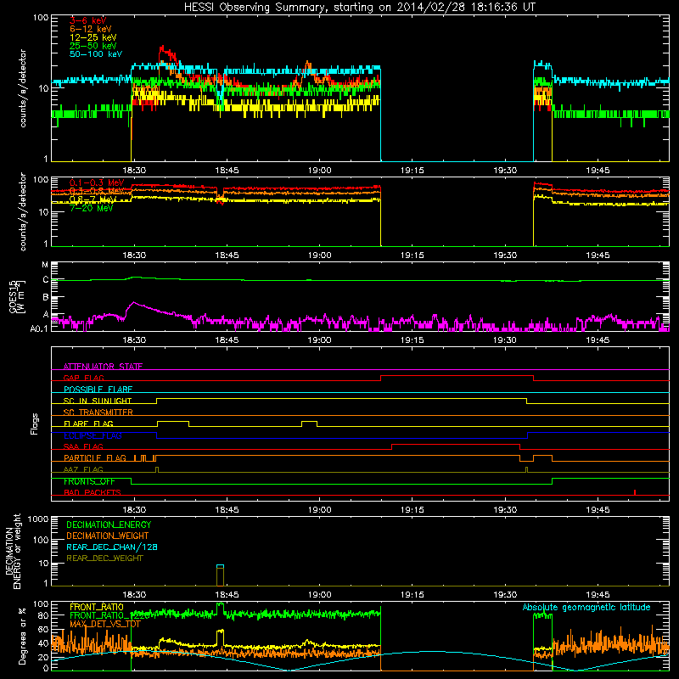Viewport: 679px width, 679px height.
Task: Click the DECIMATION_ENERGY legend entry
Action: 109,525
